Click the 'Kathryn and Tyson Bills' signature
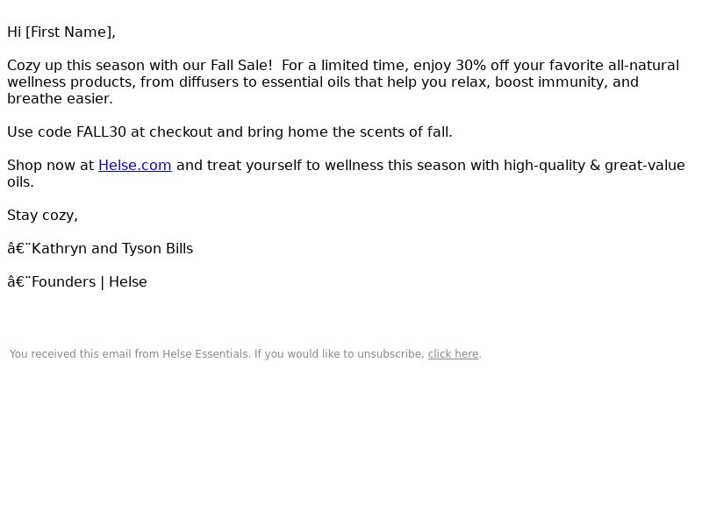 click(112, 249)
